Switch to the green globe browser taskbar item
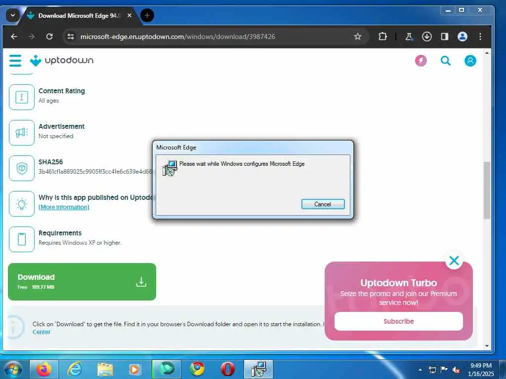 166,369
